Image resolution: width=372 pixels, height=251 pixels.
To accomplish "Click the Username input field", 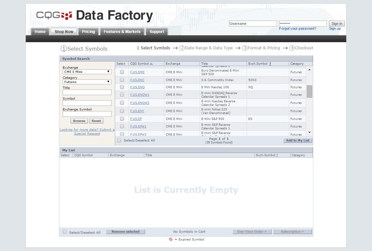I will pyautogui.click(x=253, y=24).
